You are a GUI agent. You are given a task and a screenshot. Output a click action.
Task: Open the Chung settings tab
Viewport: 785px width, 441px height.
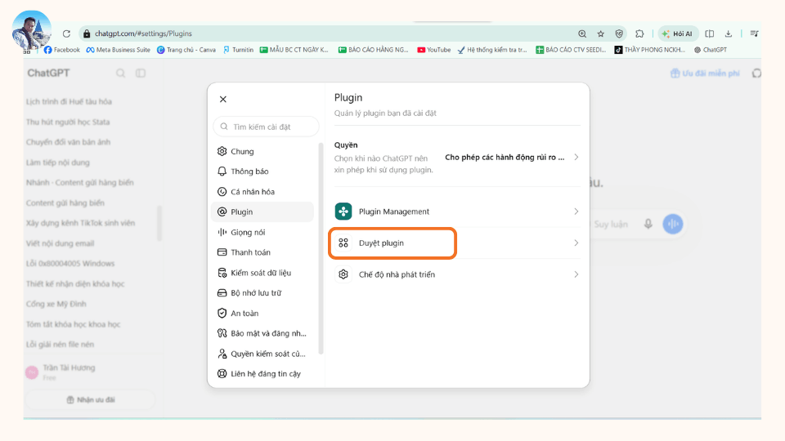pyautogui.click(x=262, y=151)
